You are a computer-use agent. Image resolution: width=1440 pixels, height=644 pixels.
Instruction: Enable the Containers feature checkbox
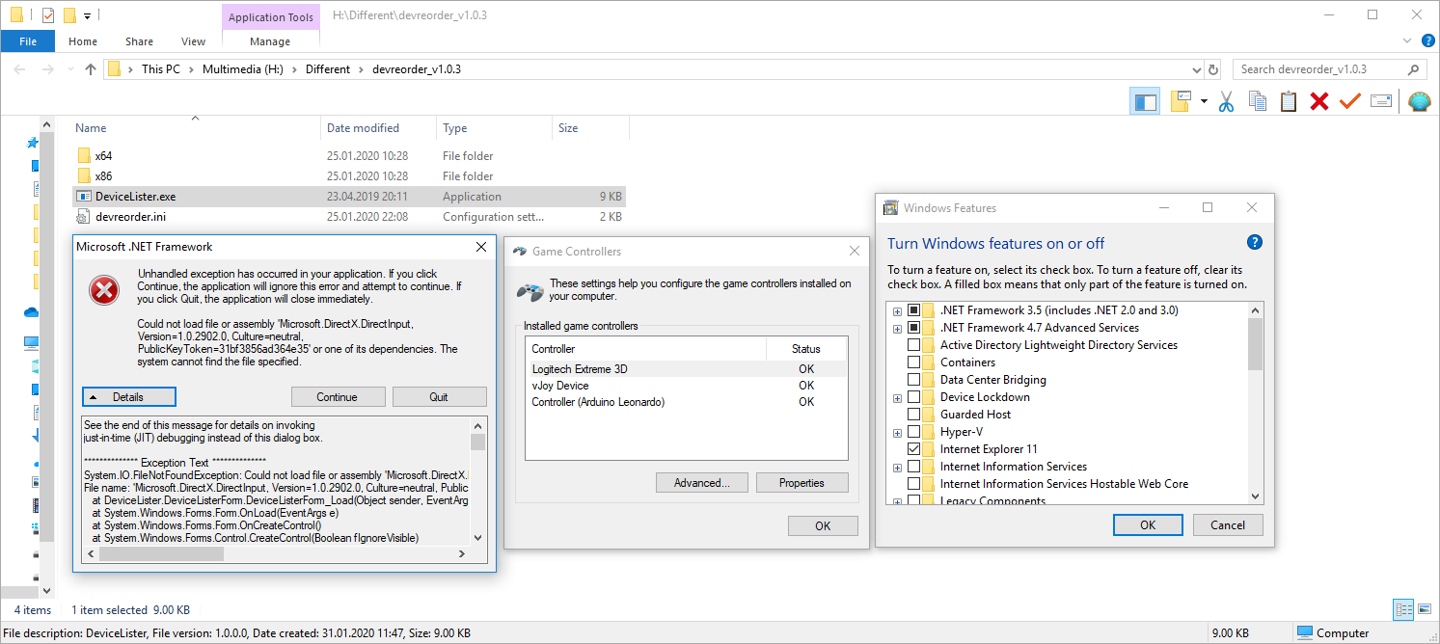pyautogui.click(x=913, y=362)
